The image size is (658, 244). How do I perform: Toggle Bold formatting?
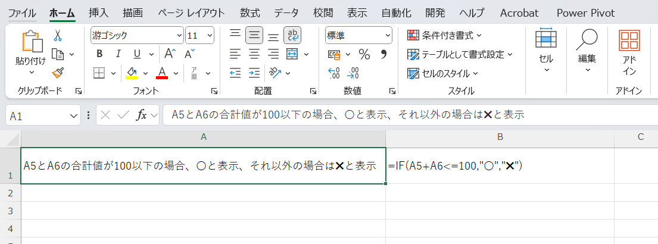[99, 54]
